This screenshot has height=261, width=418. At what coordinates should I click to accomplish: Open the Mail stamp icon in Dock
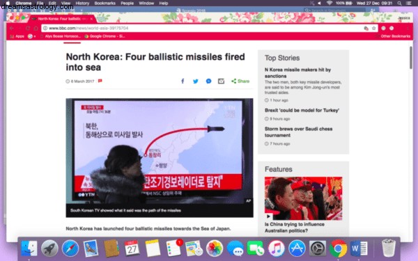[x=91, y=248]
